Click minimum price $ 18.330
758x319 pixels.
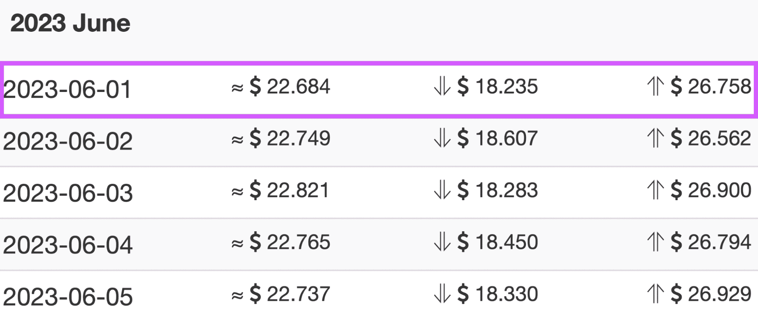pos(497,294)
